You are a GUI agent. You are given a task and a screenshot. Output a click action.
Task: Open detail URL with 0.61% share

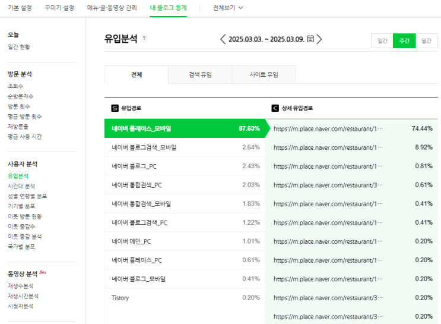328,185
